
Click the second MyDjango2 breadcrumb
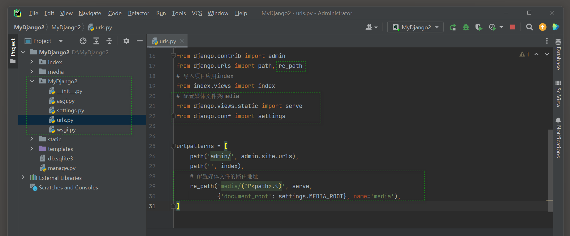(66, 27)
